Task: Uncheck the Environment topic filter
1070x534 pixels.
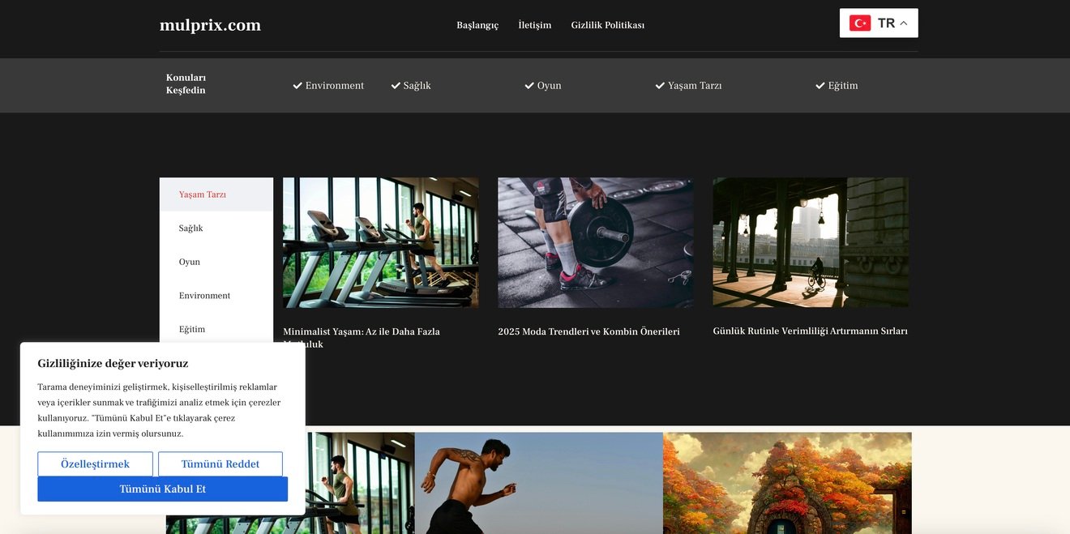Action: pos(297,84)
